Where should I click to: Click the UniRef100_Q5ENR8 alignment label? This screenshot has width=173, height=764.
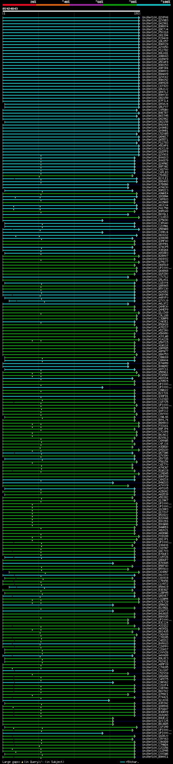155,229
